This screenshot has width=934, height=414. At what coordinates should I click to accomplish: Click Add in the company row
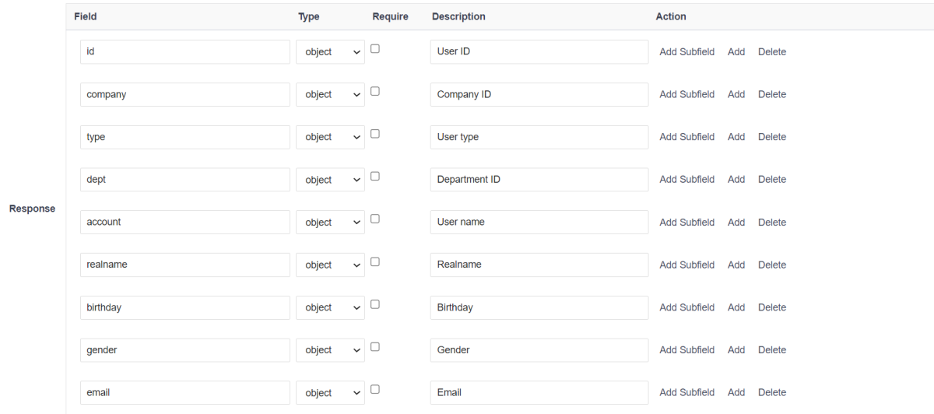click(x=736, y=95)
